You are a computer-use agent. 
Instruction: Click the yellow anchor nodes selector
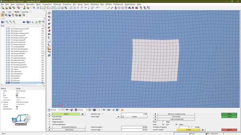click(188, 130)
